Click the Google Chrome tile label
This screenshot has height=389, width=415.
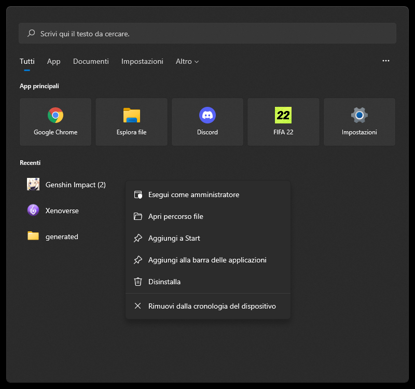click(56, 132)
